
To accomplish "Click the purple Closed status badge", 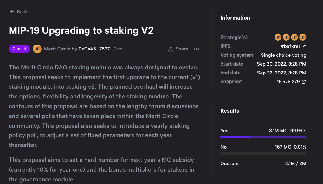I will click(19, 49).
